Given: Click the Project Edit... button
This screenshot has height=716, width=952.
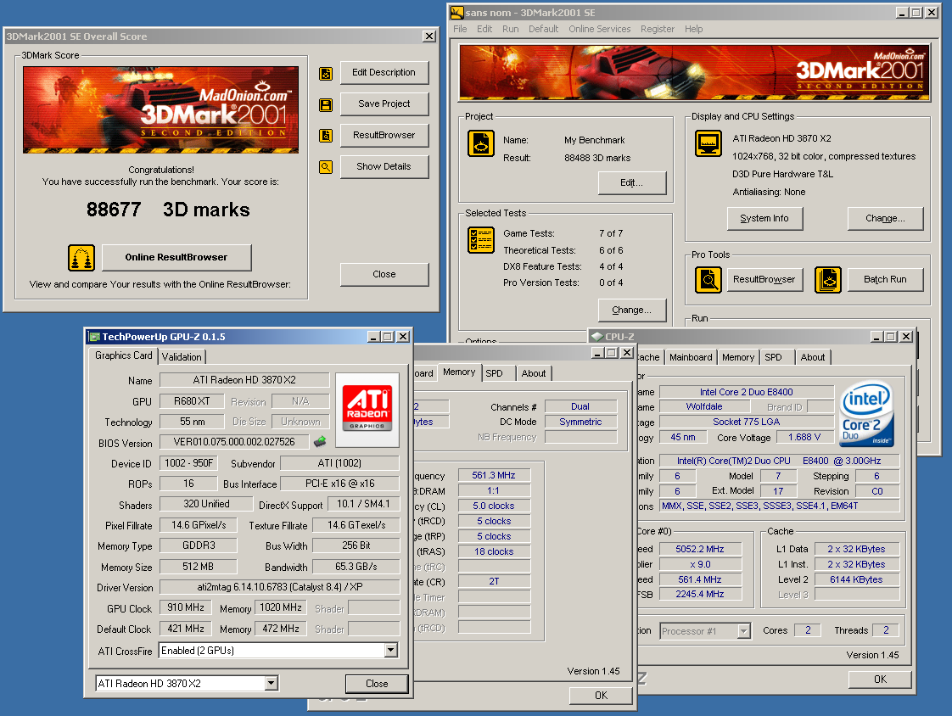Looking at the screenshot, I should point(631,182).
